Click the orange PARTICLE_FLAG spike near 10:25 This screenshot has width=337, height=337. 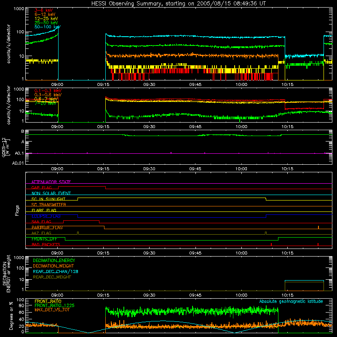click(318, 227)
